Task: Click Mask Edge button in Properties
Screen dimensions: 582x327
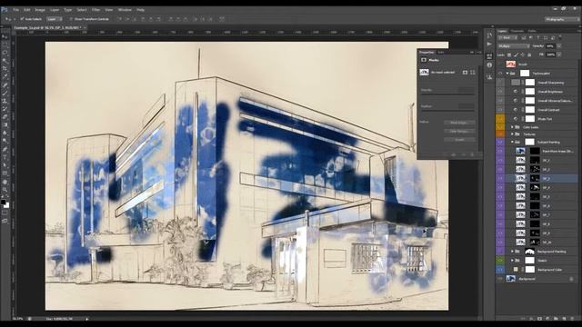Action: pos(459,123)
